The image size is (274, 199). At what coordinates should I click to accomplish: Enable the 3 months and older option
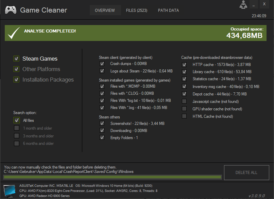[17, 136]
